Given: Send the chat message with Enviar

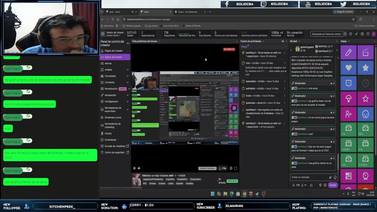Looking at the screenshot, I should coord(333,185).
